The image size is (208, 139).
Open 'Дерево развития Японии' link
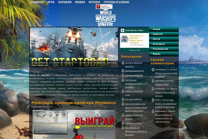point(134,117)
